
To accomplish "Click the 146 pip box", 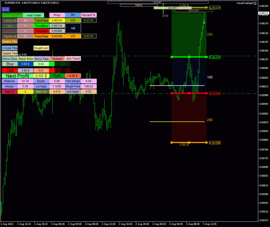I will click(x=73, y=28).
